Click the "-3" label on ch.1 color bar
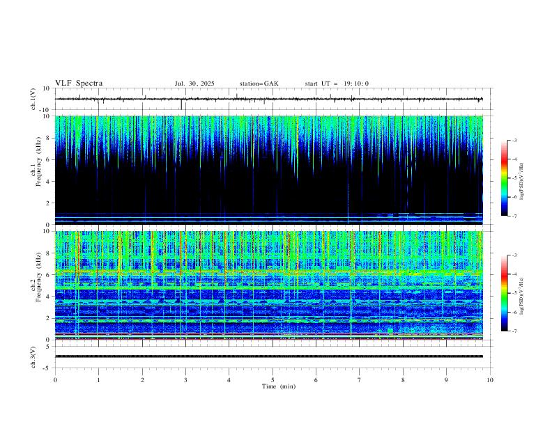 click(514, 140)
